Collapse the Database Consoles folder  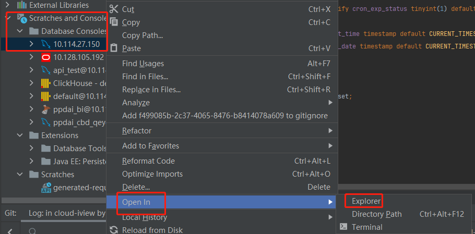19,31
